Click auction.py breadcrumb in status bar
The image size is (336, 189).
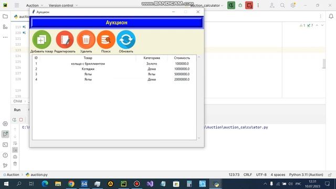pyautogui.click(x=37, y=175)
